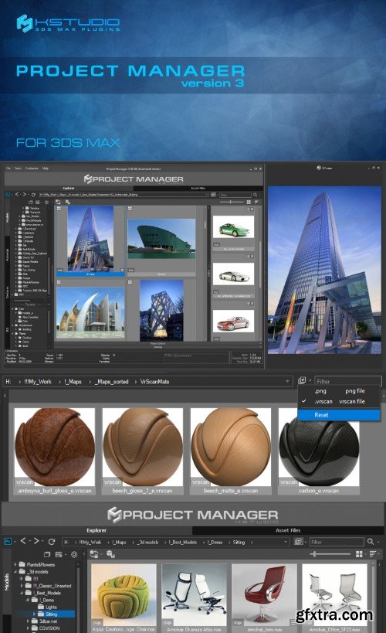Go forward using the arrow in the bottom Explorer toolbar
The height and width of the screenshot is (633, 386).
coord(37,541)
